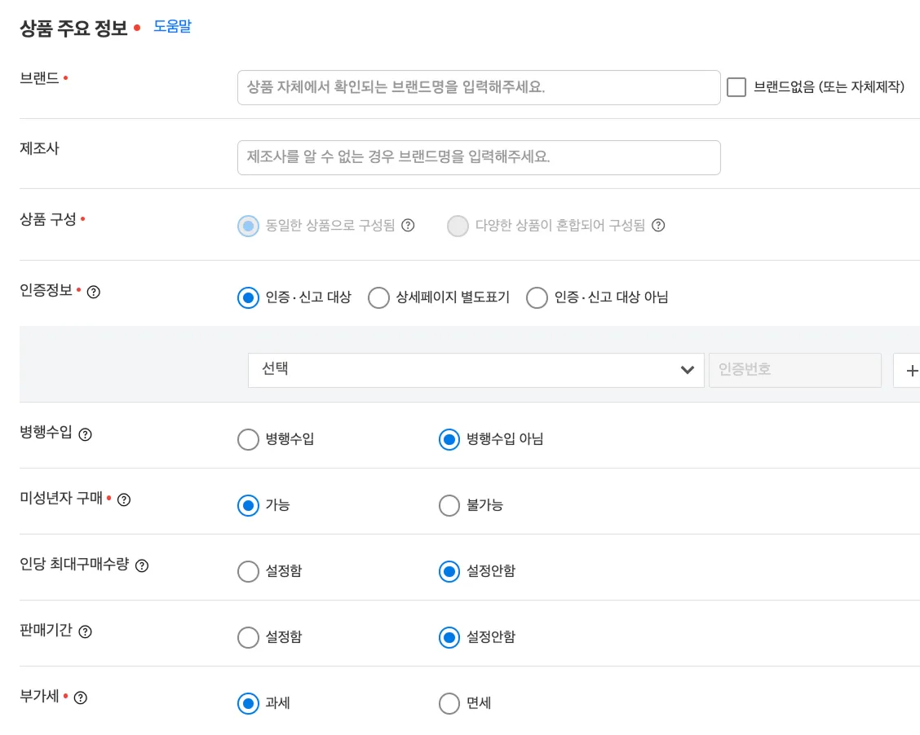Click help icon beside 미성년자 구매
Viewport: 920px width, 735px height.
[124, 500]
